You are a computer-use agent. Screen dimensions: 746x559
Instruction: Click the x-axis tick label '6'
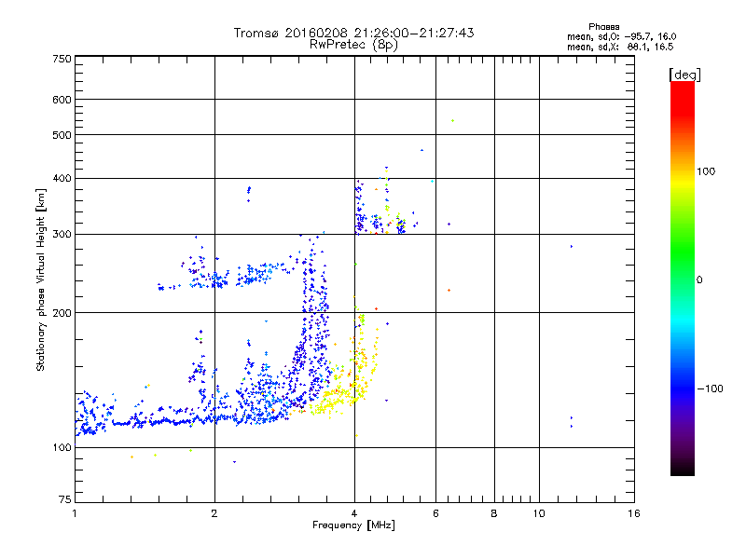tap(435, 513)
